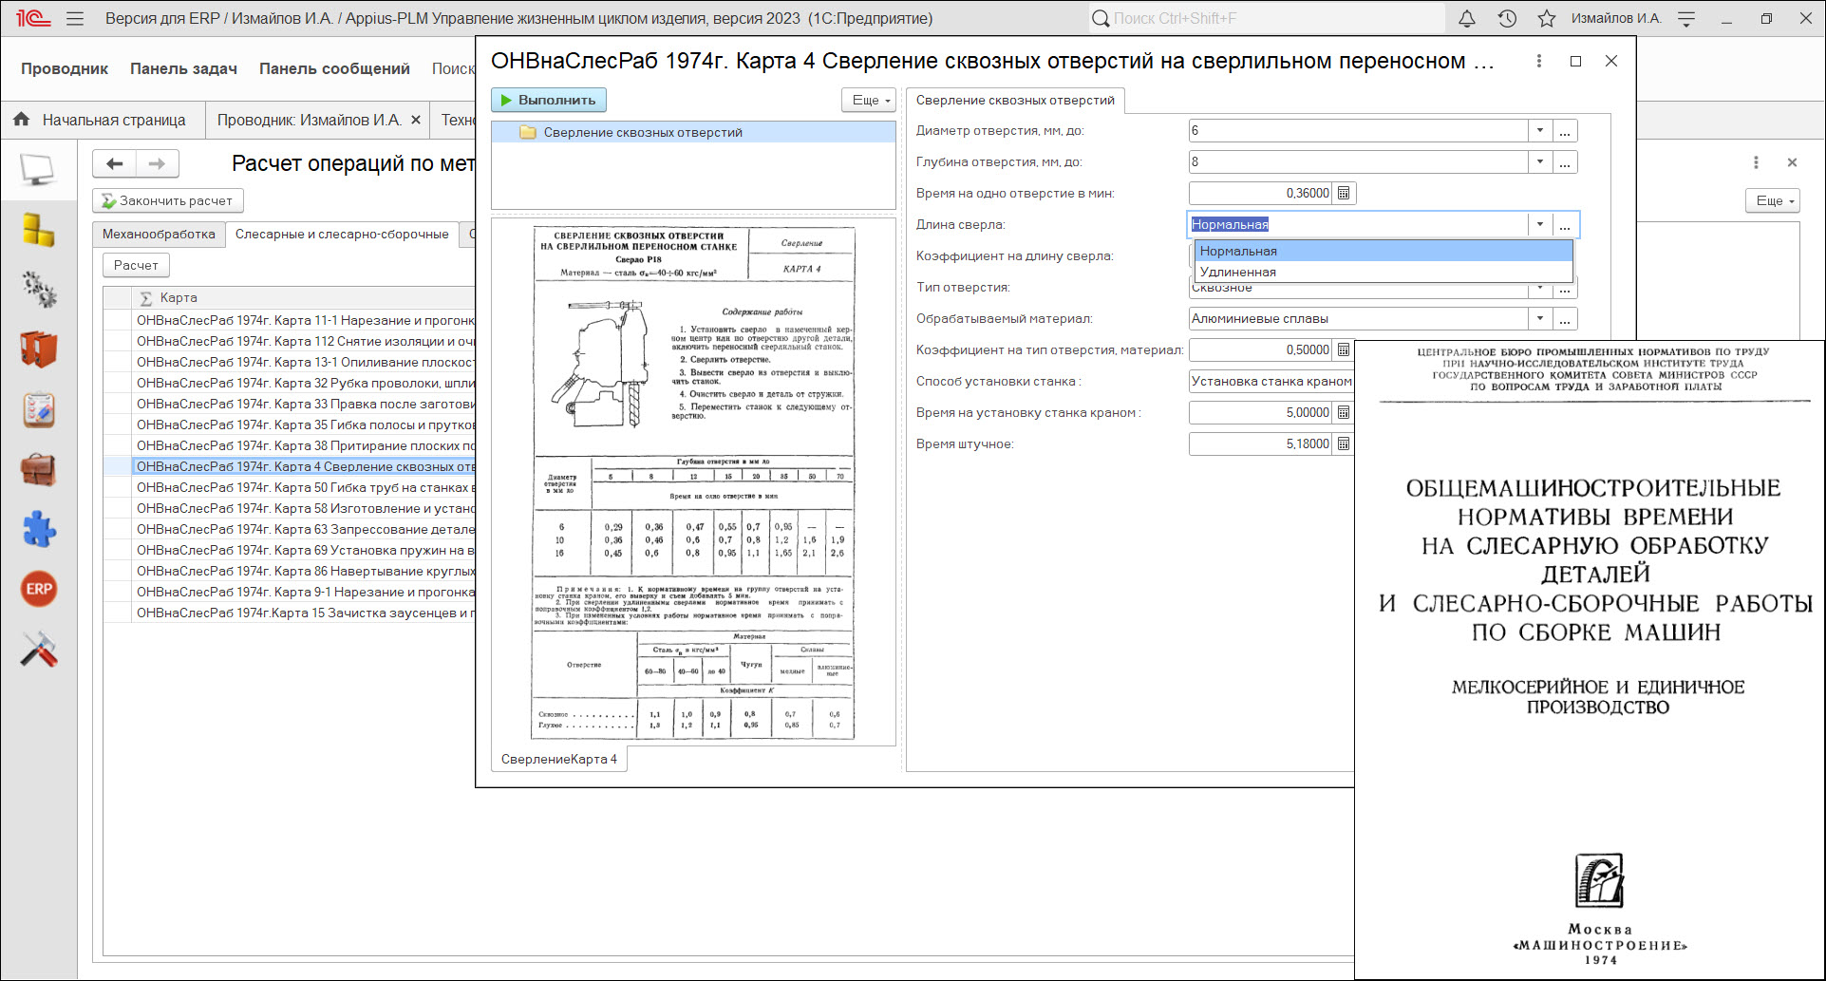
Task: Click the Выполнить button
Action: click(547, 99)
